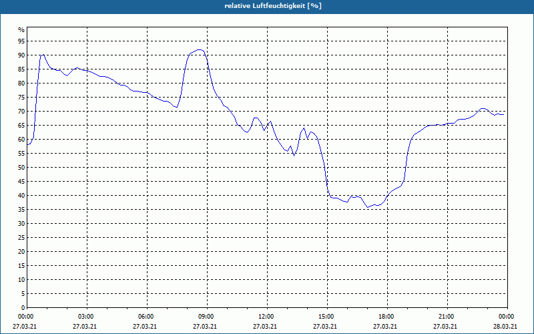Click the y-axis value '65'
The image size is (534, 334).
(x=21, y=126)
